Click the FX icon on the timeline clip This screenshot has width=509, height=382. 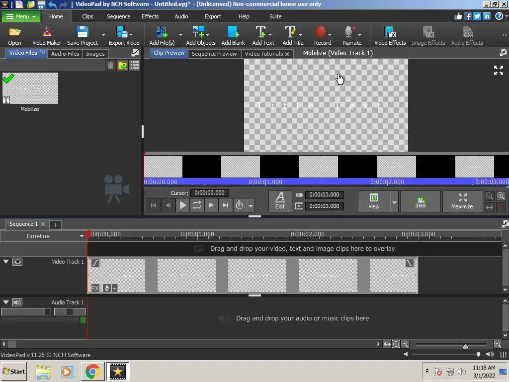point(95,288)
